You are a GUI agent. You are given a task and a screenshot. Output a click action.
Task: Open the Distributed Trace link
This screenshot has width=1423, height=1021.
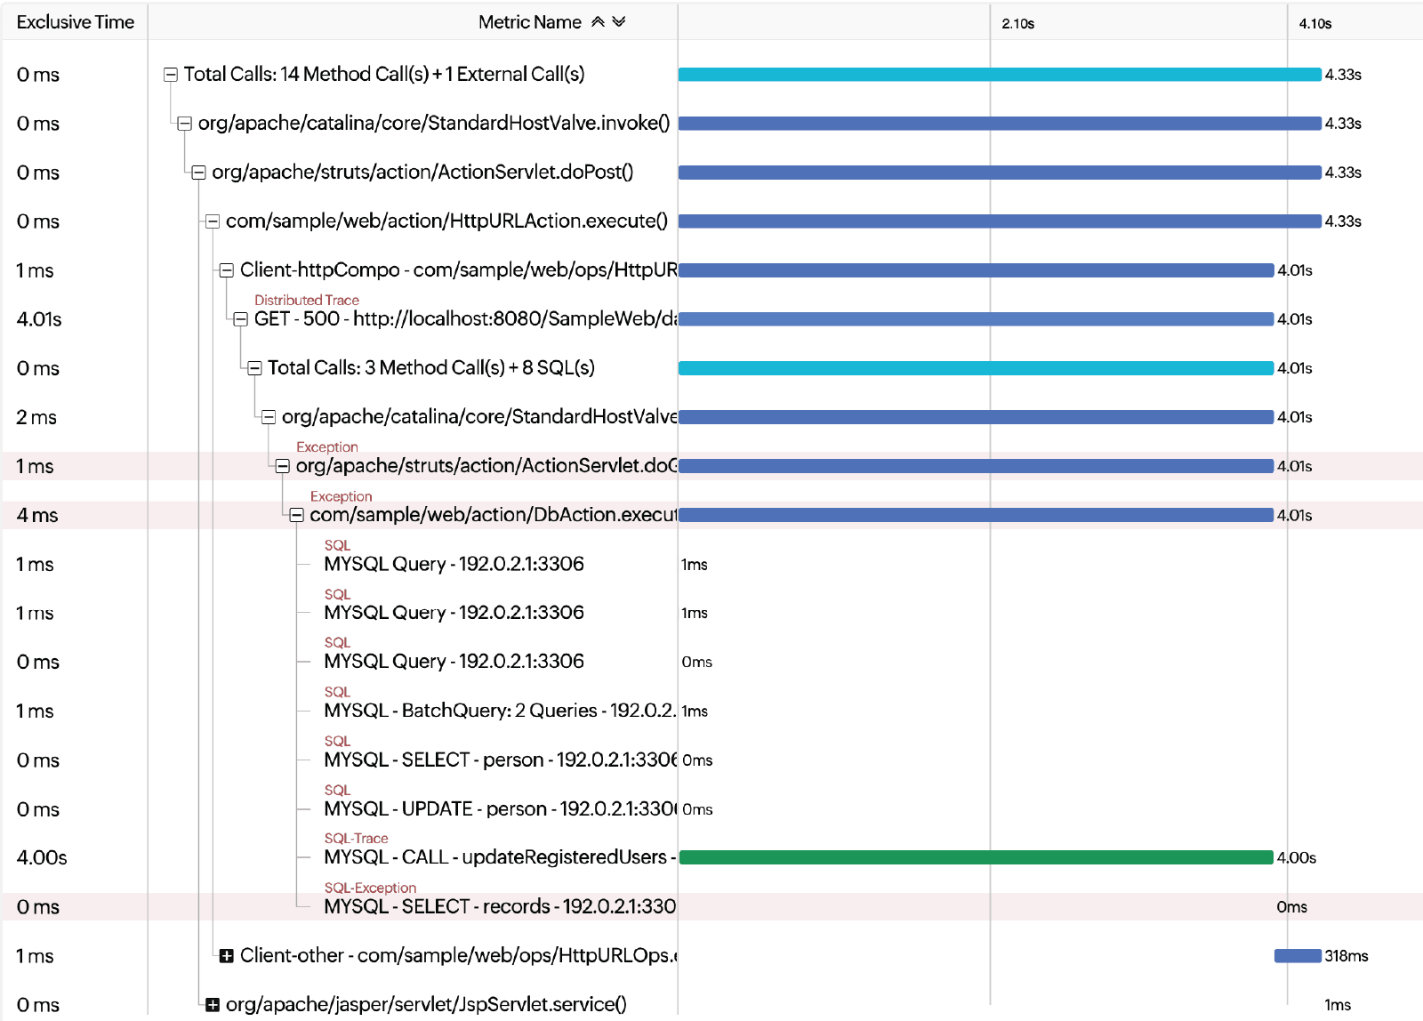coord(307,301)
